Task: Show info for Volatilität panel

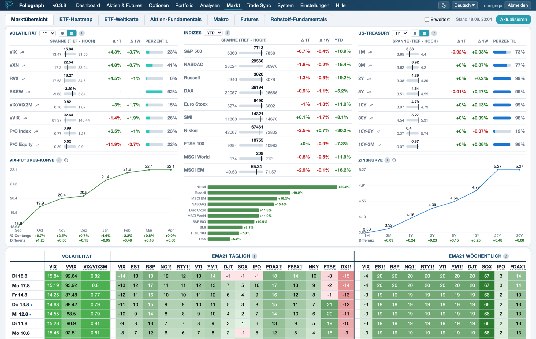Action: [x=82, y=33]
